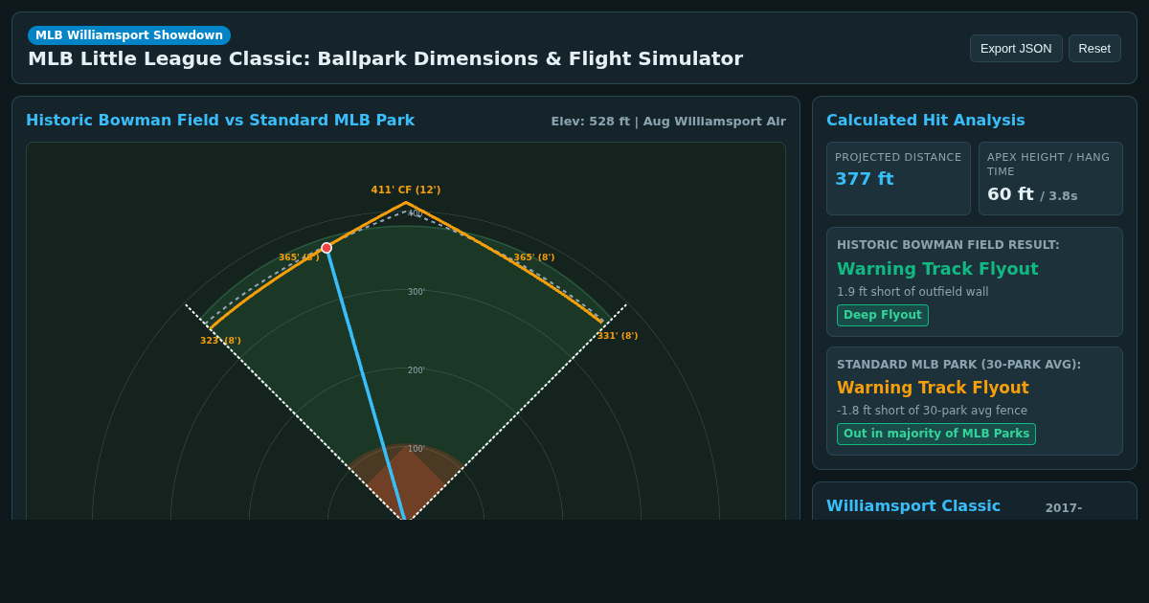Click the Deep Flyout tag

[x=883, y=315]
